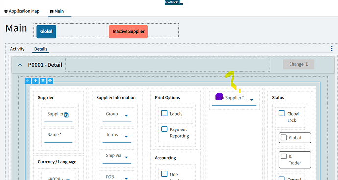Click the Print Options heading

[167, 98]
